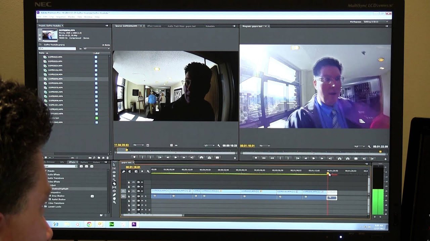This screenshot has width=430, height=241.
Task: Select the Pen tool in the tools panel
Action: pyautogui.click(x=114, y=194)
